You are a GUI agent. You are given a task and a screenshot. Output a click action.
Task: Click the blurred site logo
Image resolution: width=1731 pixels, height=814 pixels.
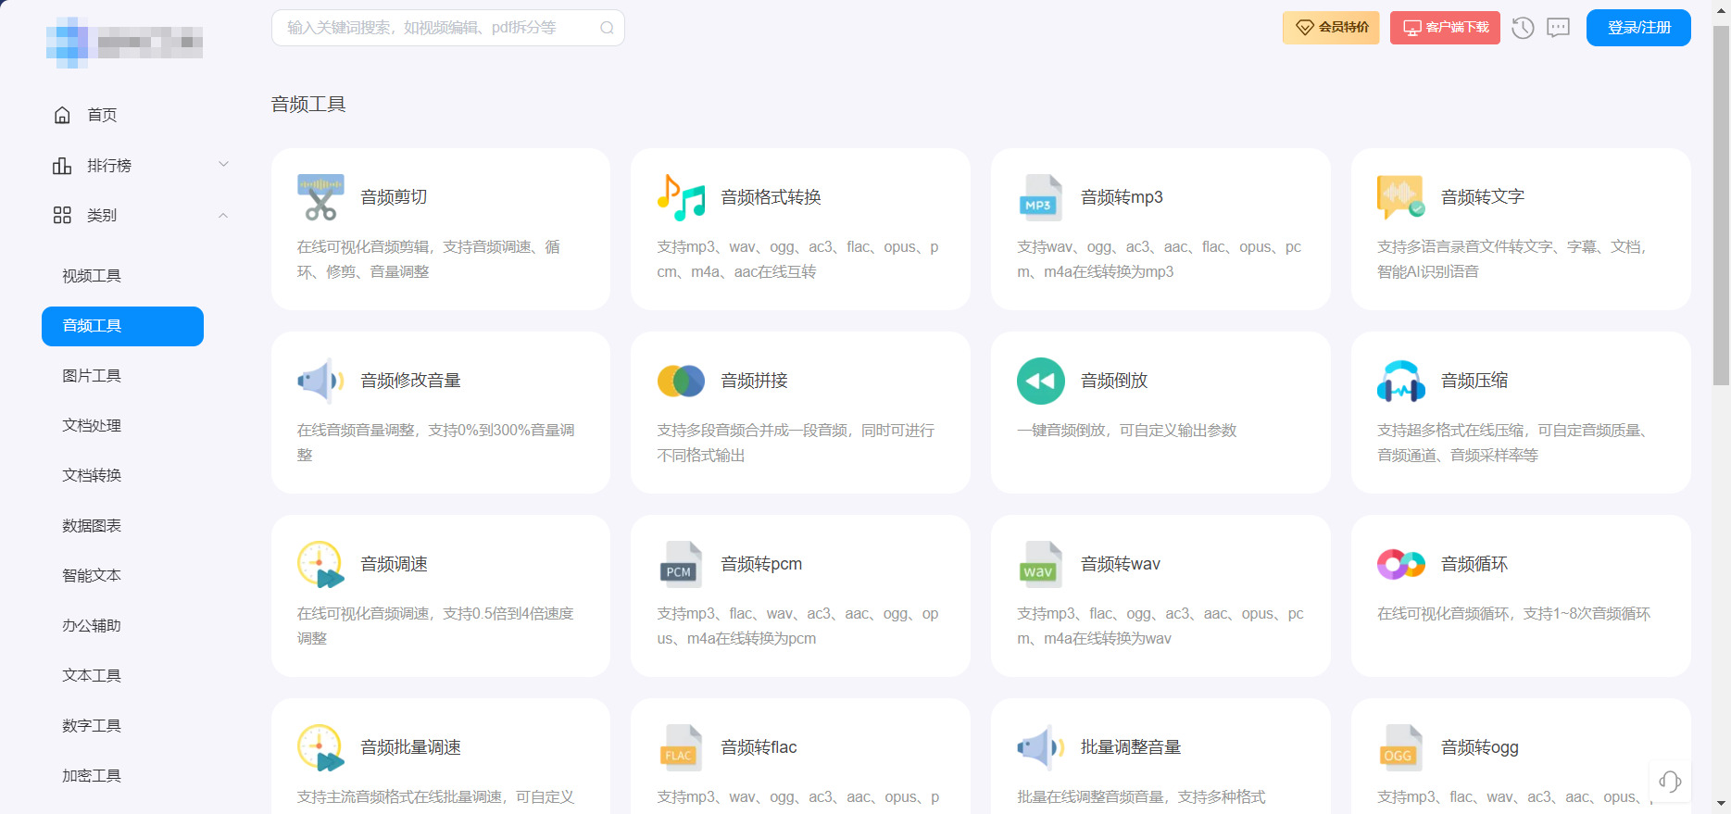click(124, 42)
